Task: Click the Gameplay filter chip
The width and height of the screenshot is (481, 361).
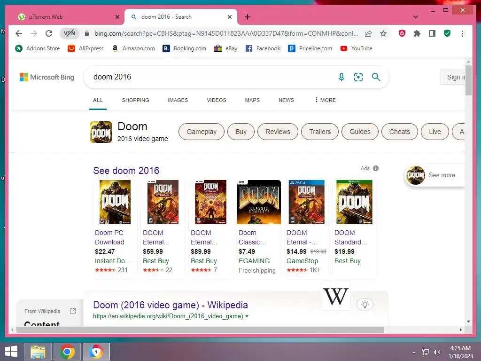Action: pyautogui.click(x=201, y=132)
